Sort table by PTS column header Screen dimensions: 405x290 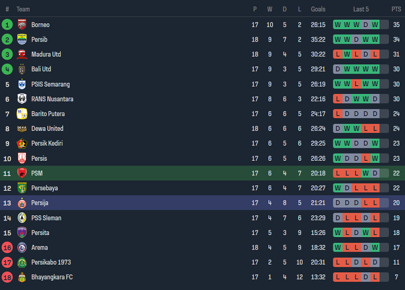pyautogui.click(x=396, y=9)
